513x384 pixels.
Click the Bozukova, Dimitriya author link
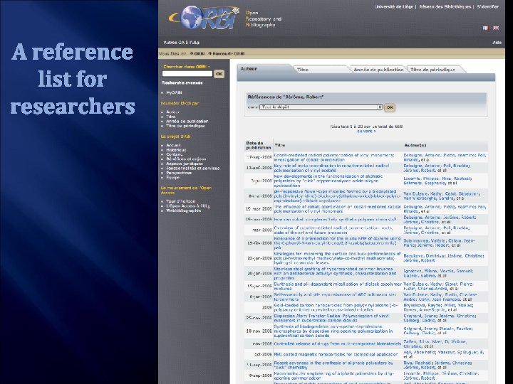click(x=423, y=256)
